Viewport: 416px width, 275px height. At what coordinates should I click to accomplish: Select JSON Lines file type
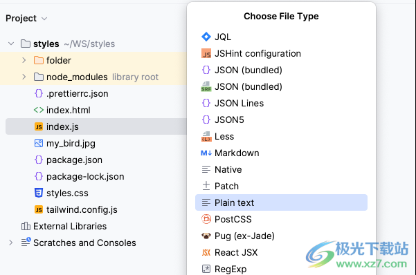(x=281, y=103)
